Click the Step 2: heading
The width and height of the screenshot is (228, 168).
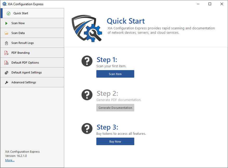tap(107, 93)
